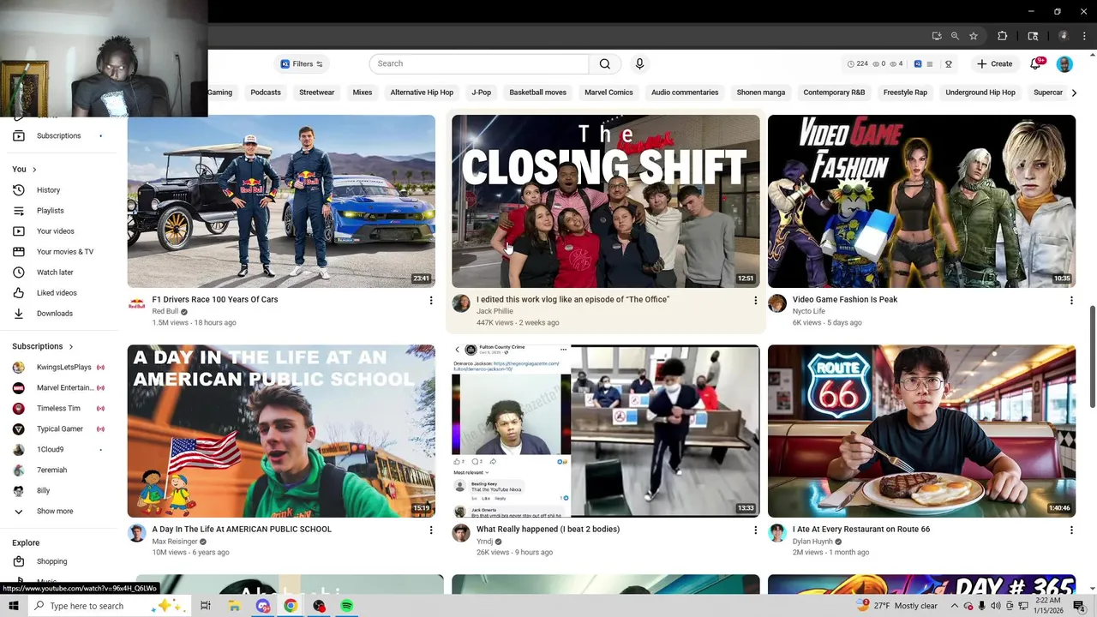Select the Freestyle Rap chip
Screen dimensions: 1097x617
905,93
